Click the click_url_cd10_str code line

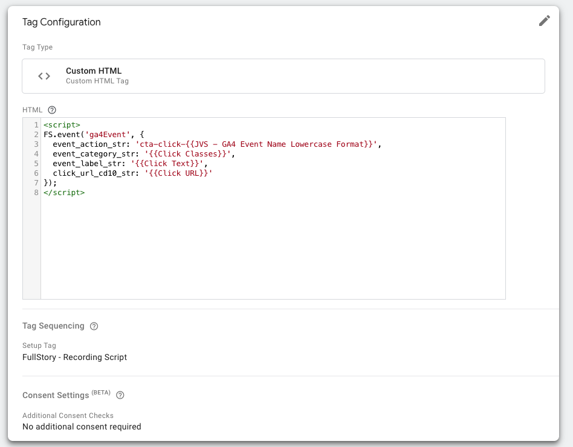pos(132,173)
